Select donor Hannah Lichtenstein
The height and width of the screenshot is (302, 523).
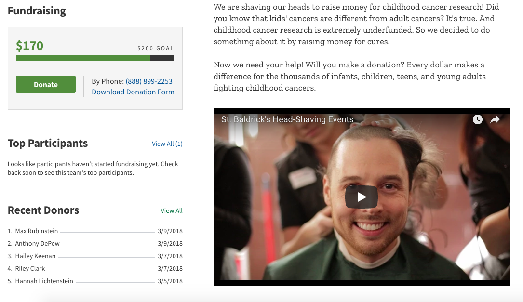(x=44, y=281)
